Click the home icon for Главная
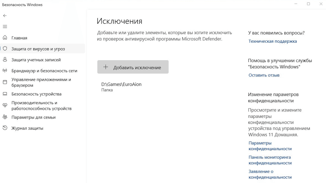 tap(5, 38)
